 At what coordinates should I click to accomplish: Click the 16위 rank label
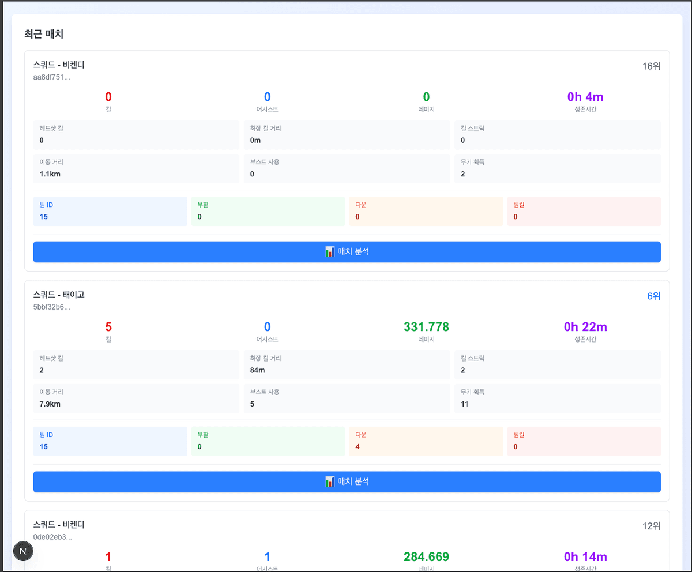pyautogui.click(x=652, y=66)
